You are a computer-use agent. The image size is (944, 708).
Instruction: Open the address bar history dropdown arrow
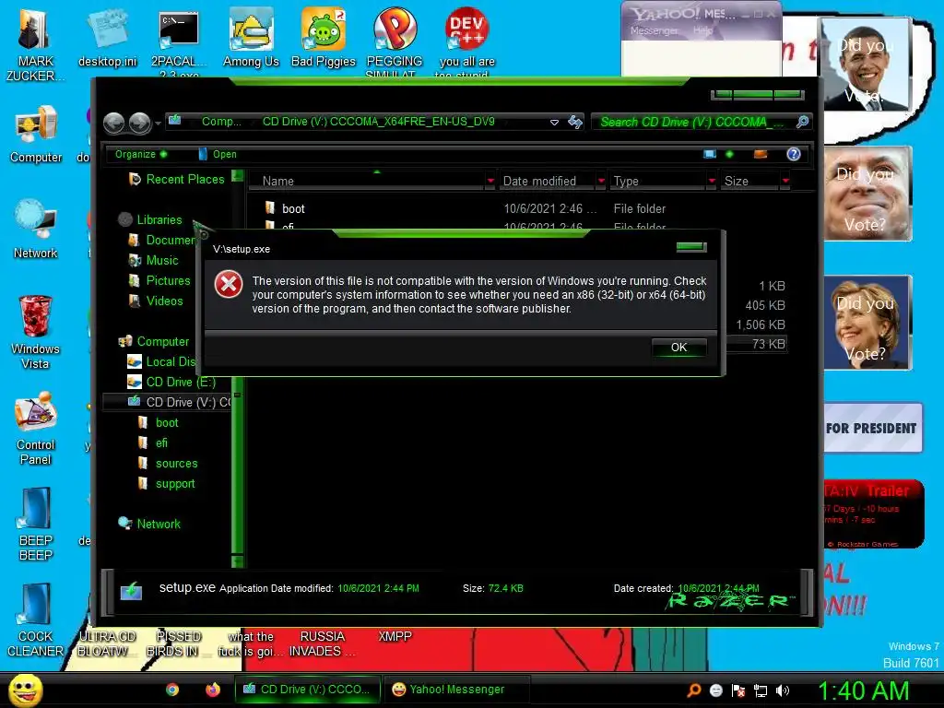(554, 123)
